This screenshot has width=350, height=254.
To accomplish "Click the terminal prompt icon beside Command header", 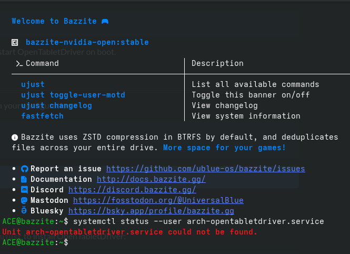I will 19,63.
